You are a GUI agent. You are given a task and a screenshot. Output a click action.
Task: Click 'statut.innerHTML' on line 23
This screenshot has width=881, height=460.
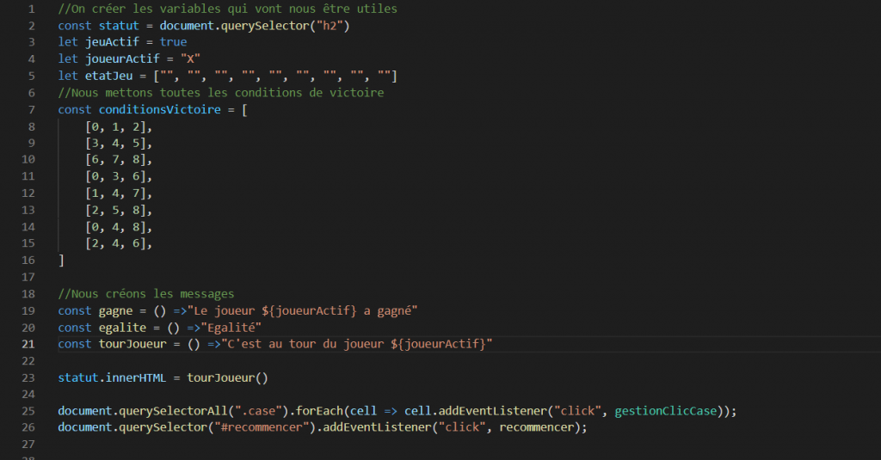112,377
